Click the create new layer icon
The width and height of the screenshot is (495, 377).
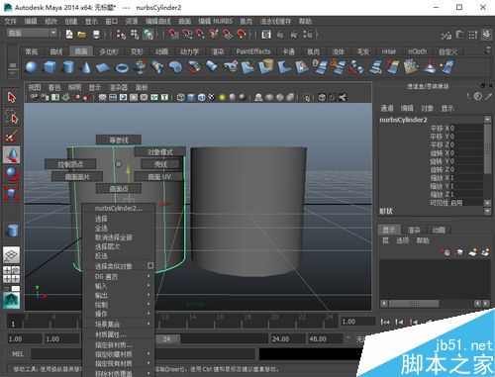point(472,252)
